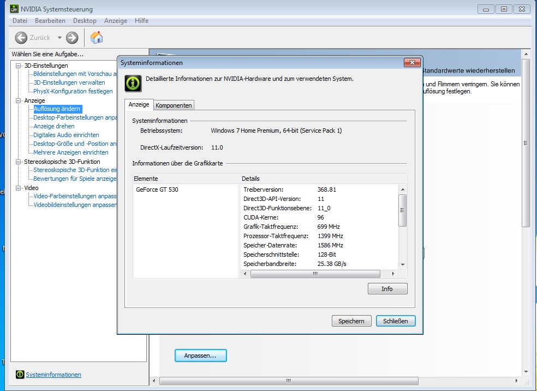The width and height of the screenshot is (537, 391).
Task: Click the green info icon in dialog
Action: tap(133, 83)
